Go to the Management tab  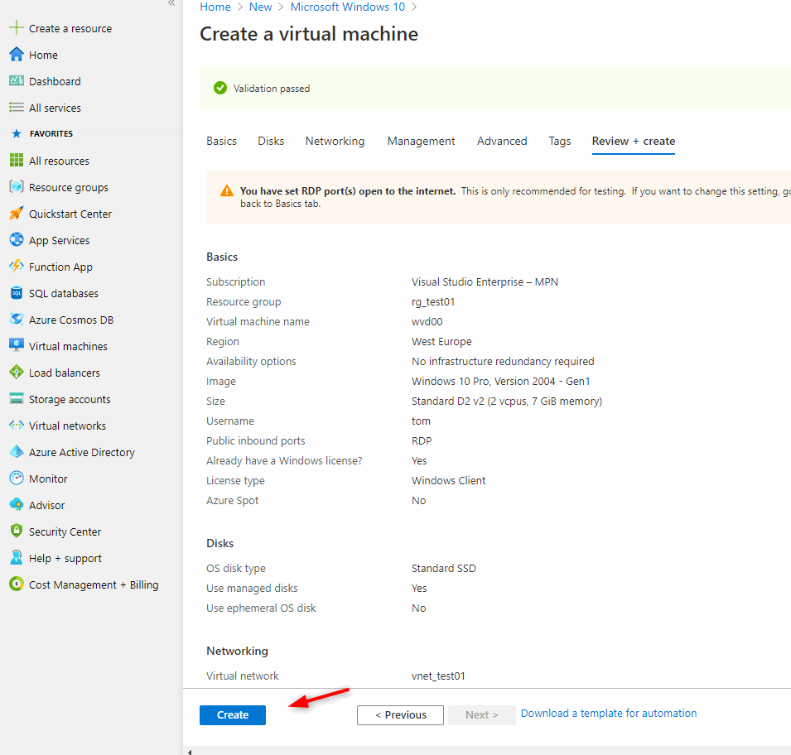click(422, 142)
